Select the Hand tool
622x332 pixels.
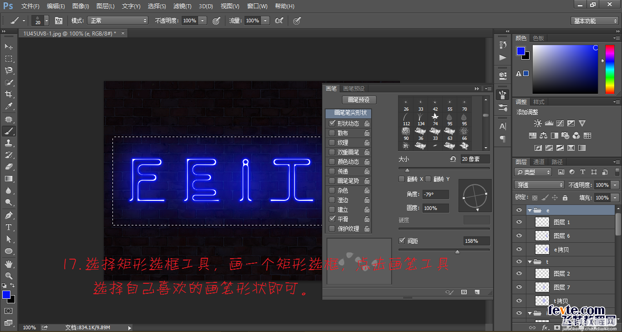pyautogui.click(x=9, y=264)
